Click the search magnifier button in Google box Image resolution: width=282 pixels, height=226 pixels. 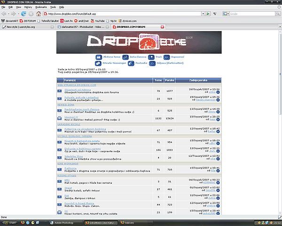pyautogui.click(x=278, y=14)
